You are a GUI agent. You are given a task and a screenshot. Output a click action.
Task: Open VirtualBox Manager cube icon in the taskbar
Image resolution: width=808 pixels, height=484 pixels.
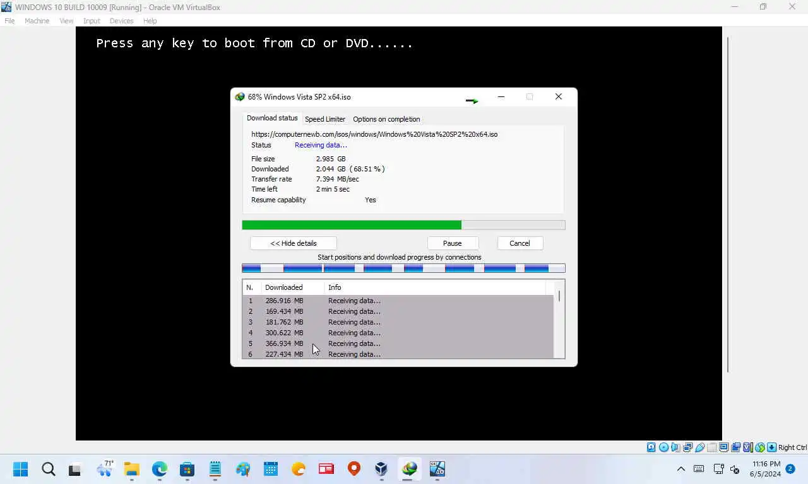click(381, 469)
